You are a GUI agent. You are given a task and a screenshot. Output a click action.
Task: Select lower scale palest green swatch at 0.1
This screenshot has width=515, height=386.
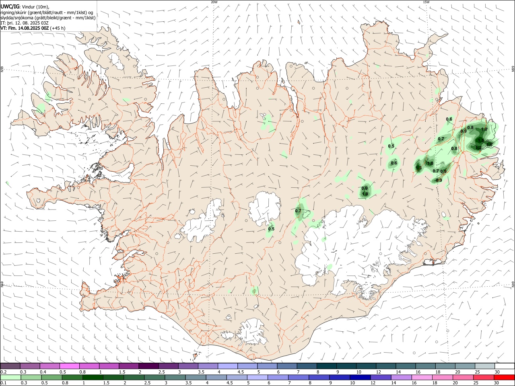pos(11,377)
